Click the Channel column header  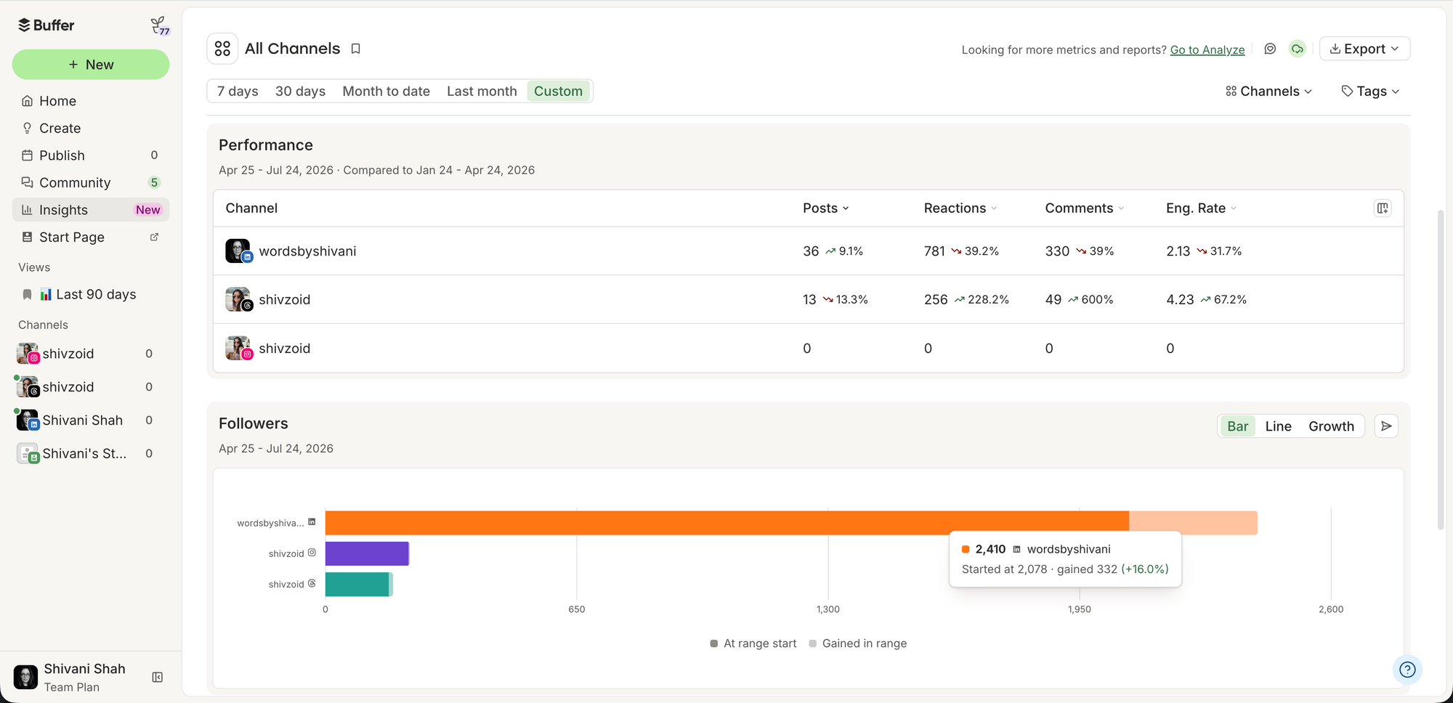(x=251, y=208)
